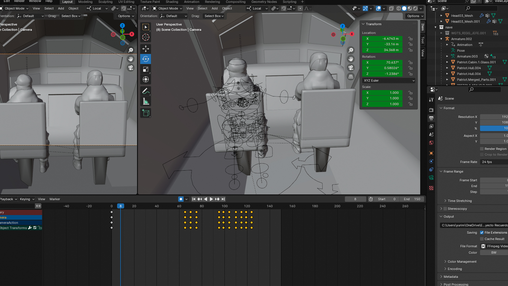Click the timeline current frame field
The height and width of the screenshot is (286, 508).
coord(355,199)
